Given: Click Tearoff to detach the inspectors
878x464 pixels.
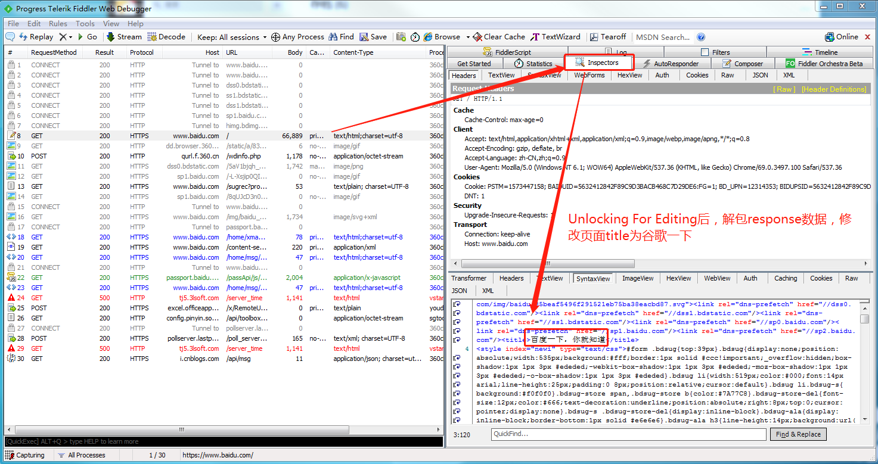Looking at the screenshot, I should click(x=608, y=37).
